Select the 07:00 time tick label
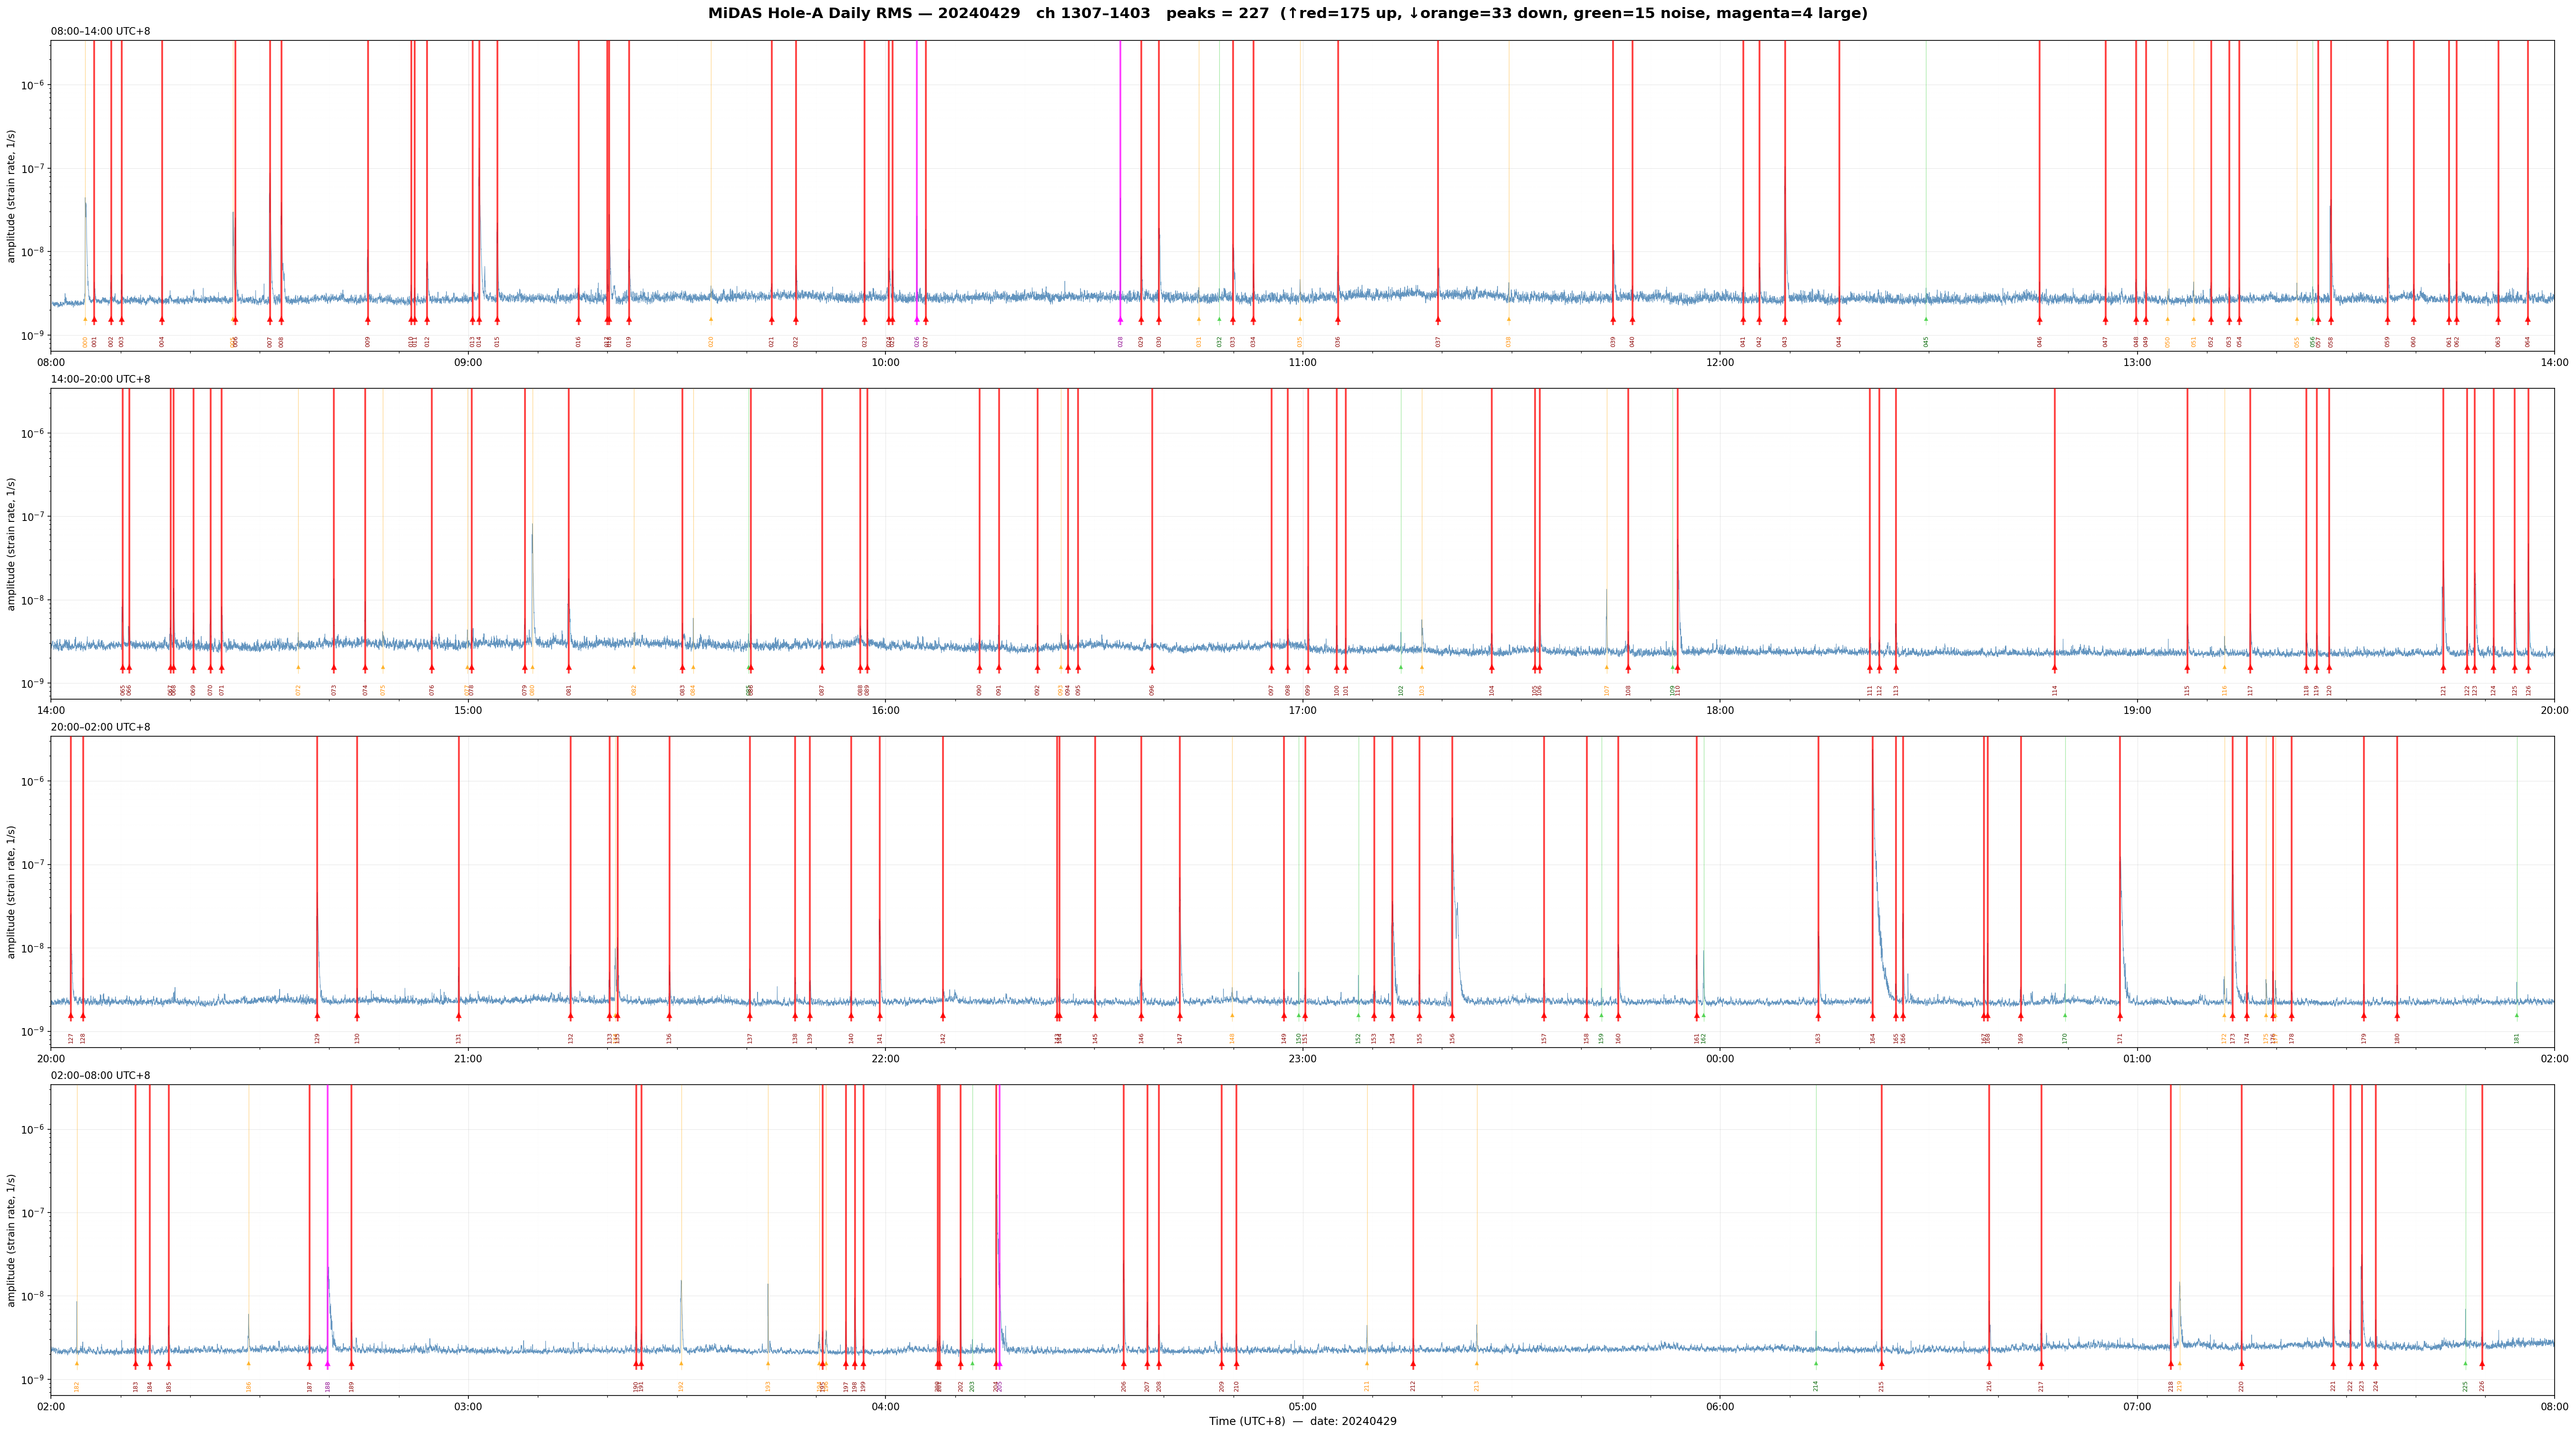Image resolution: width=2576 pixels, height=1434 pixels. tap(2137, 1407)
